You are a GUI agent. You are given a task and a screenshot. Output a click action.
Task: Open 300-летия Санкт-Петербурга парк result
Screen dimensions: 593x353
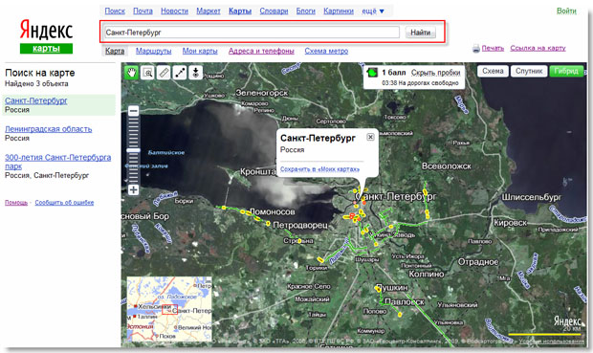click(57, 162)
